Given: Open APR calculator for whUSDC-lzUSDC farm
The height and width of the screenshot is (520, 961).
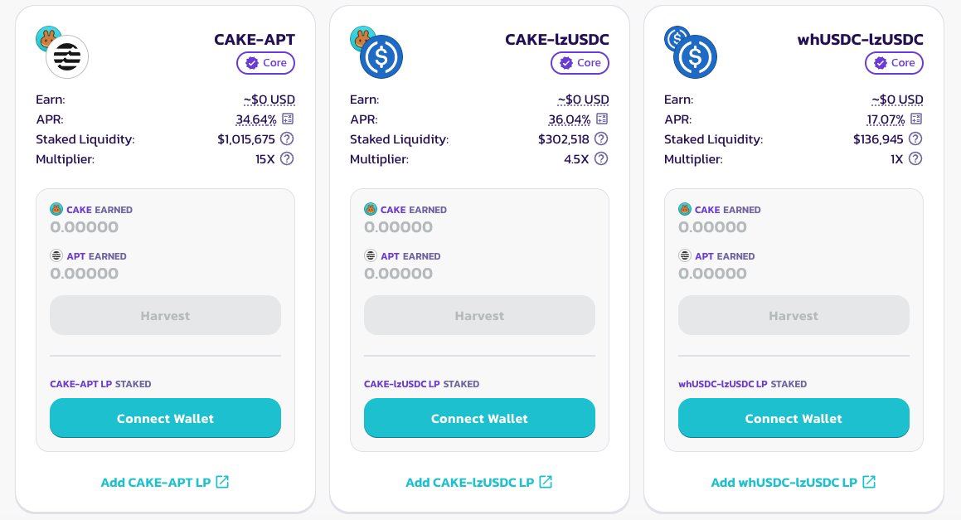Looking at the screenshot, I should 916,119.
